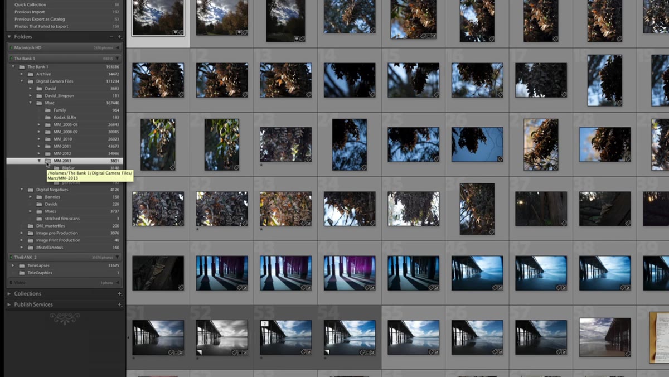Screen dimensions: 669x377
Task: Click the left panel hide arrow at grid edge
Action: (128, 338)
